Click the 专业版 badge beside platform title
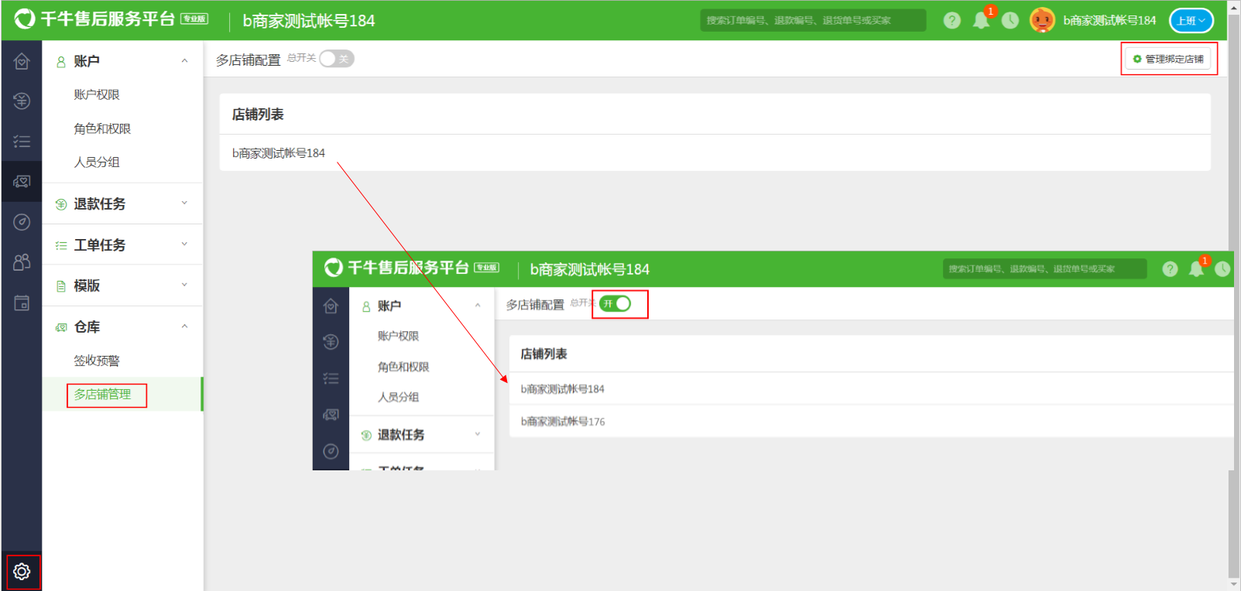The height and width of the screenshot is (591, 1241). click(194, 19)
